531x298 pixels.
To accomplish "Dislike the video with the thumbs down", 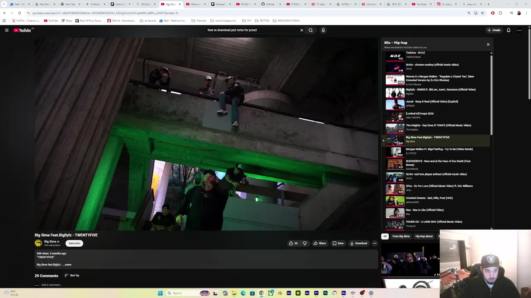I will click(x=304, y=243).
